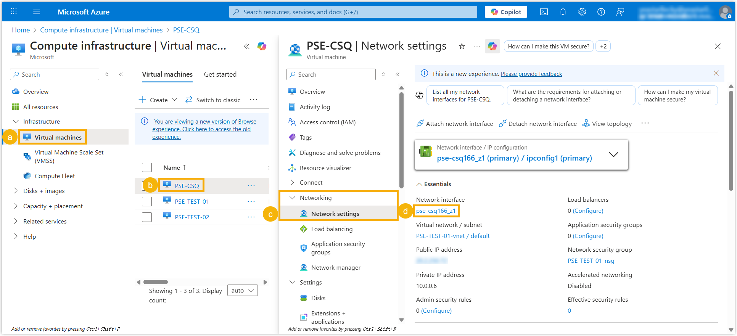Toggle the select-all checkbox beside Name
The height and width of the screenshot is (336, 737).
click(147, 167)
